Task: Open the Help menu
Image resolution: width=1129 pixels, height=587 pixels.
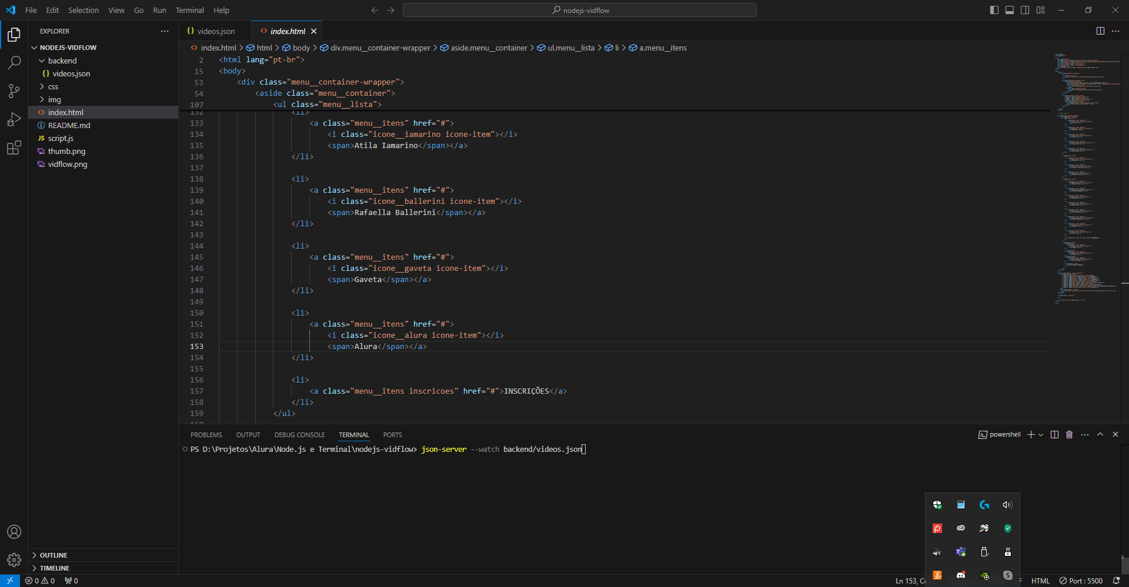Action: point(222,10)
